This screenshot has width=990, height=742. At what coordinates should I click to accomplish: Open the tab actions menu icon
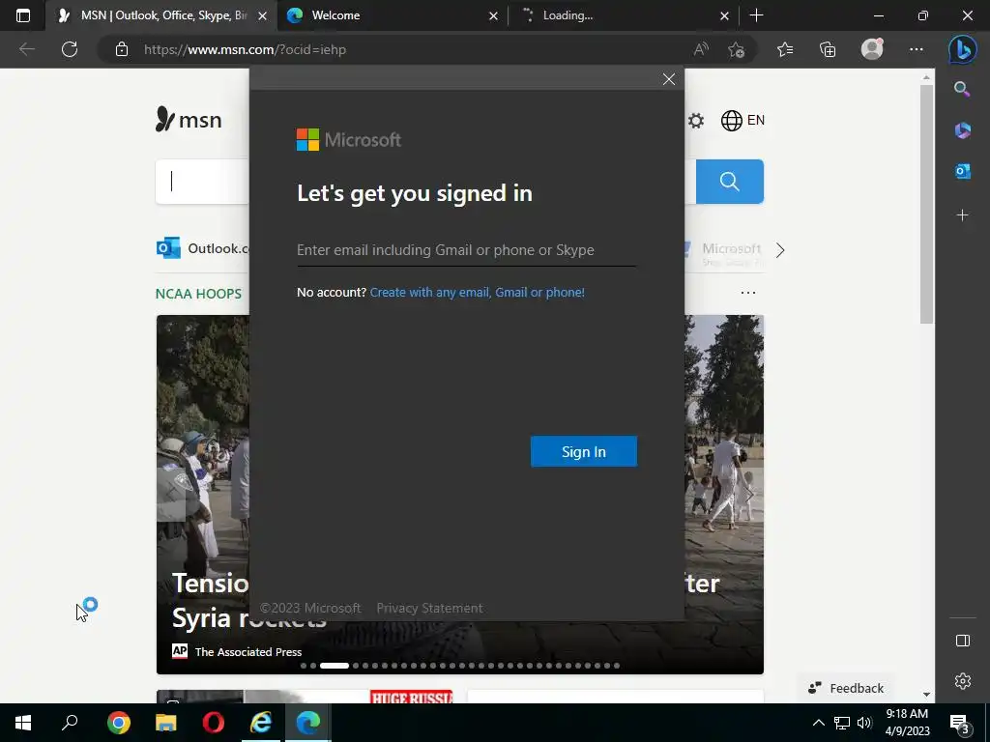click(23, 15)
